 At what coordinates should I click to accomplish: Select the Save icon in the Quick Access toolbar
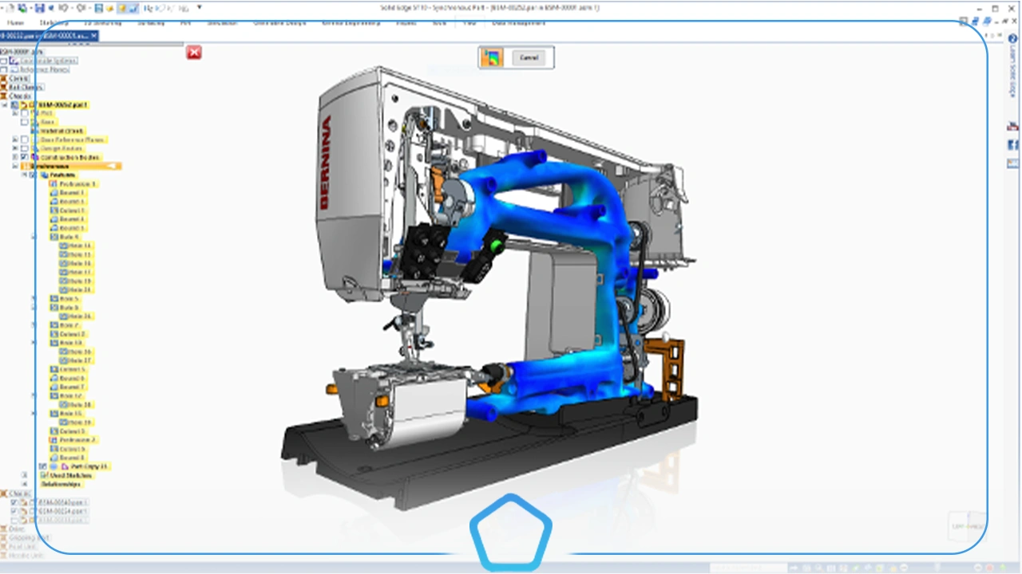(x=38, y=6)
